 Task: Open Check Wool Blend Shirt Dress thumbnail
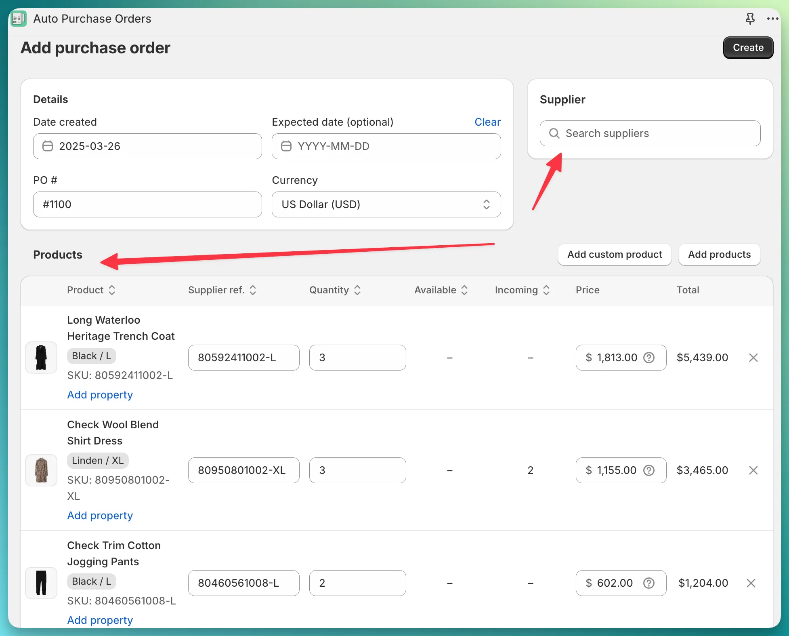(41, 470)
